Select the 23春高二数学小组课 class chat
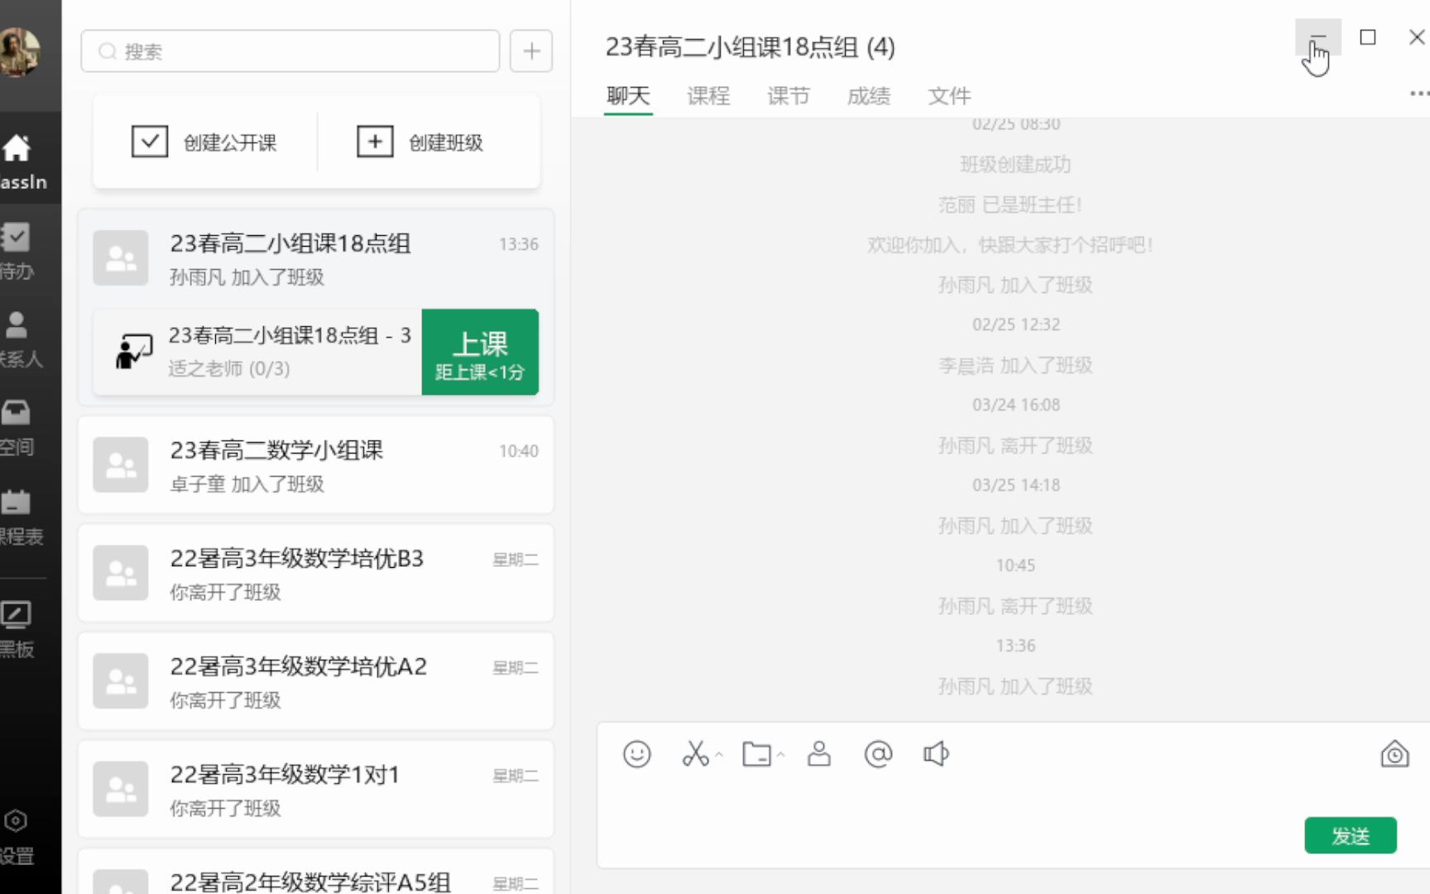This screenshot has height=894, width=1430. tap(315, 465)
